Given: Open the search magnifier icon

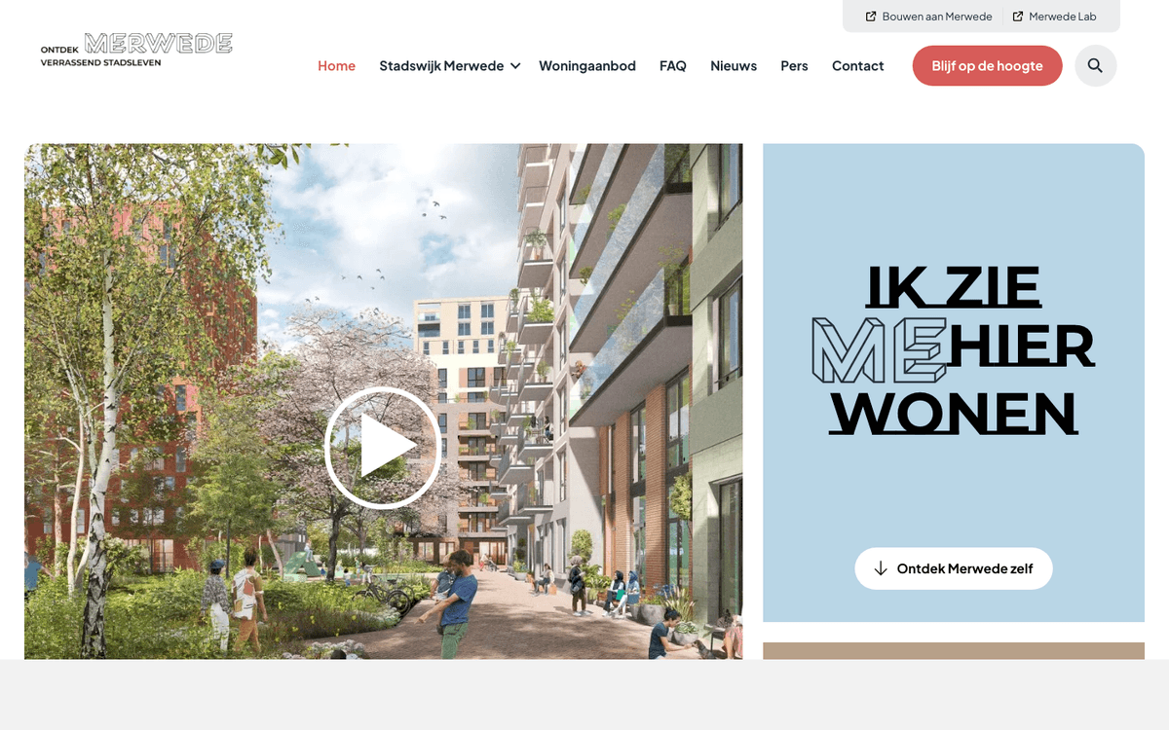Looking at the screenshot, I should click(1095, 65).
